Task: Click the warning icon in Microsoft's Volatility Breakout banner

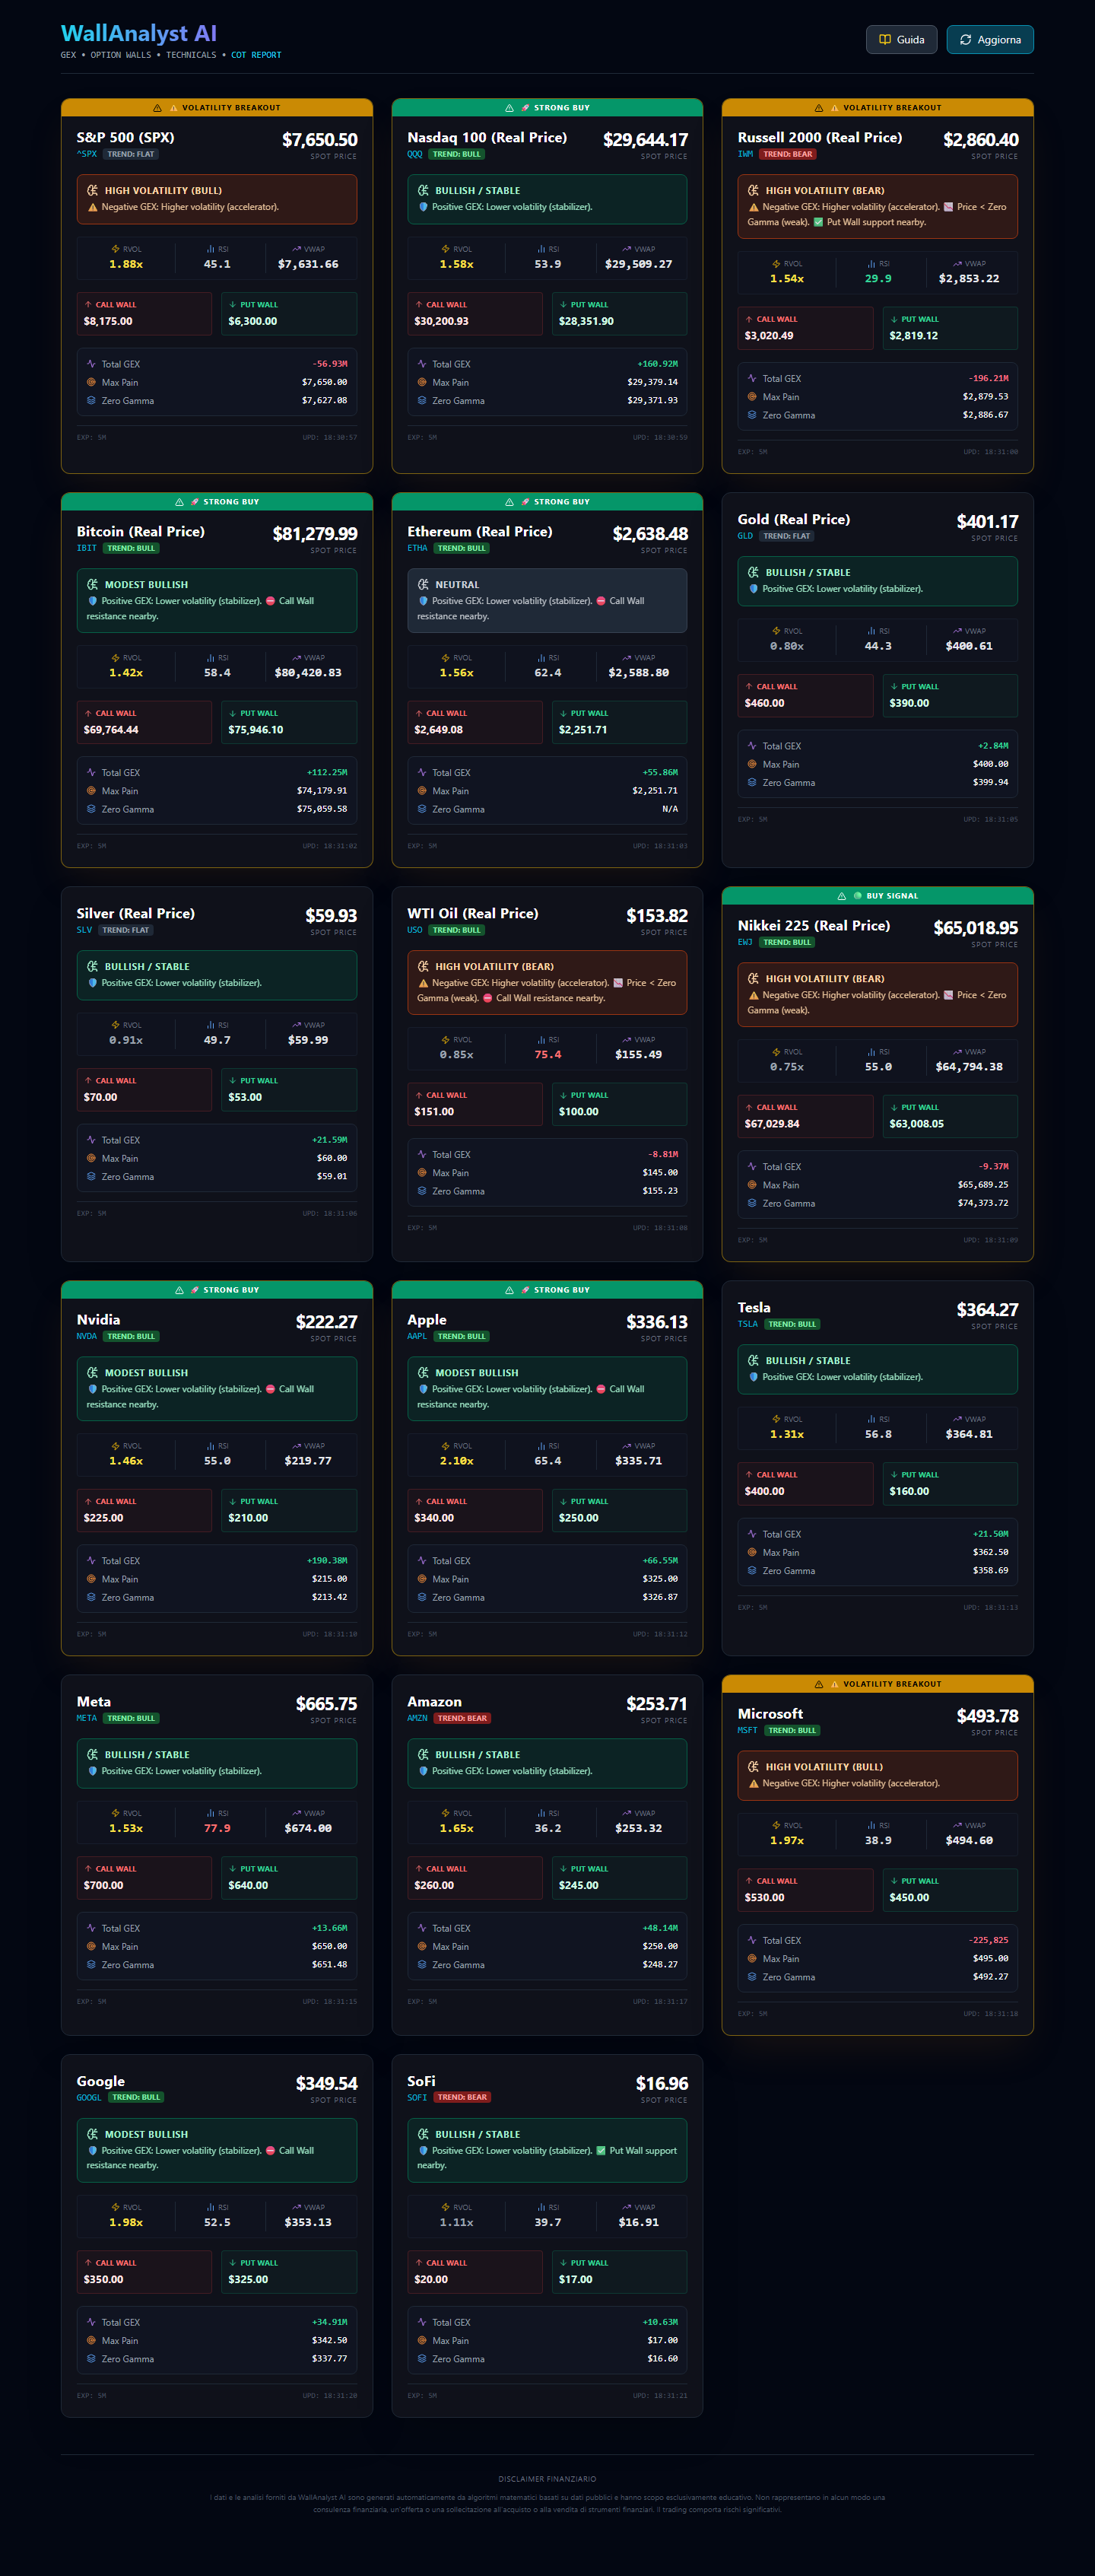Action: coord(819,1684)
